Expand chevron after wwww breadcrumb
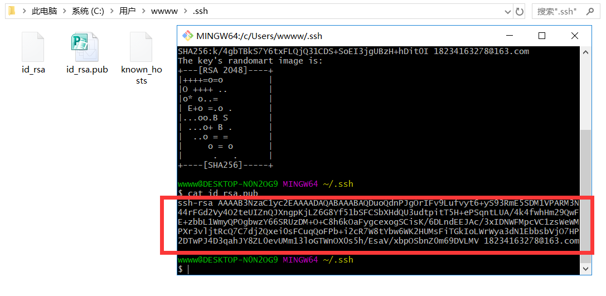 (x=185, y=11)
